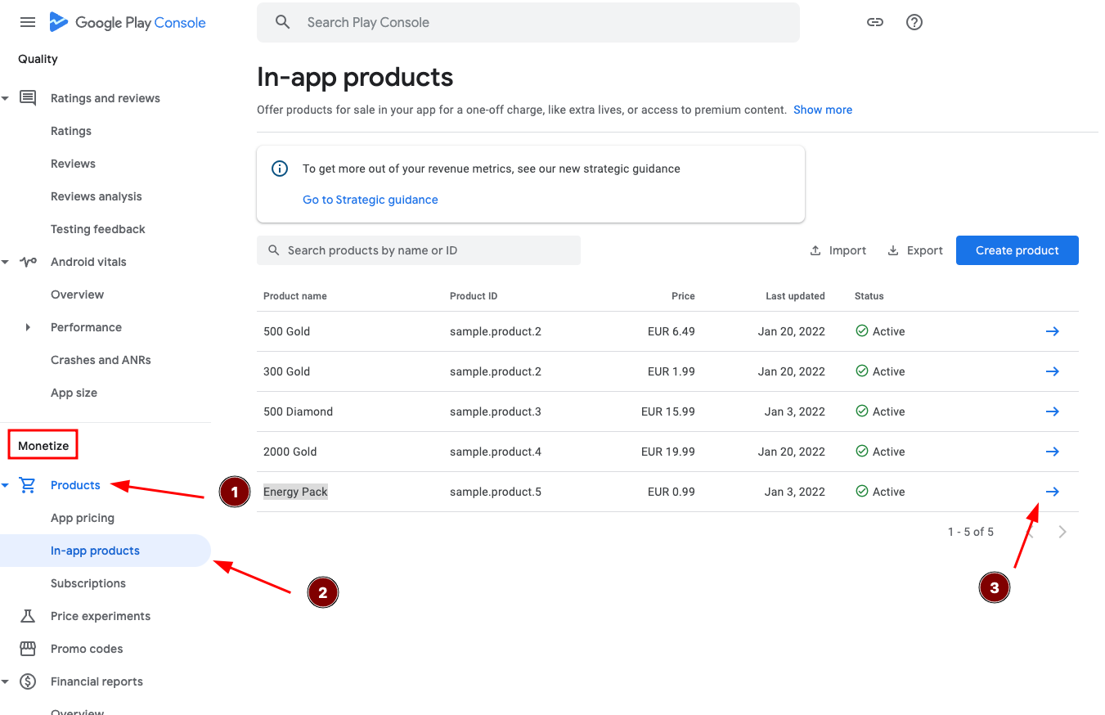Click the help question mark icon

[914, 22]
